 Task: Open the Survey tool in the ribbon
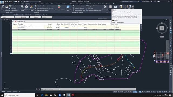3,8
